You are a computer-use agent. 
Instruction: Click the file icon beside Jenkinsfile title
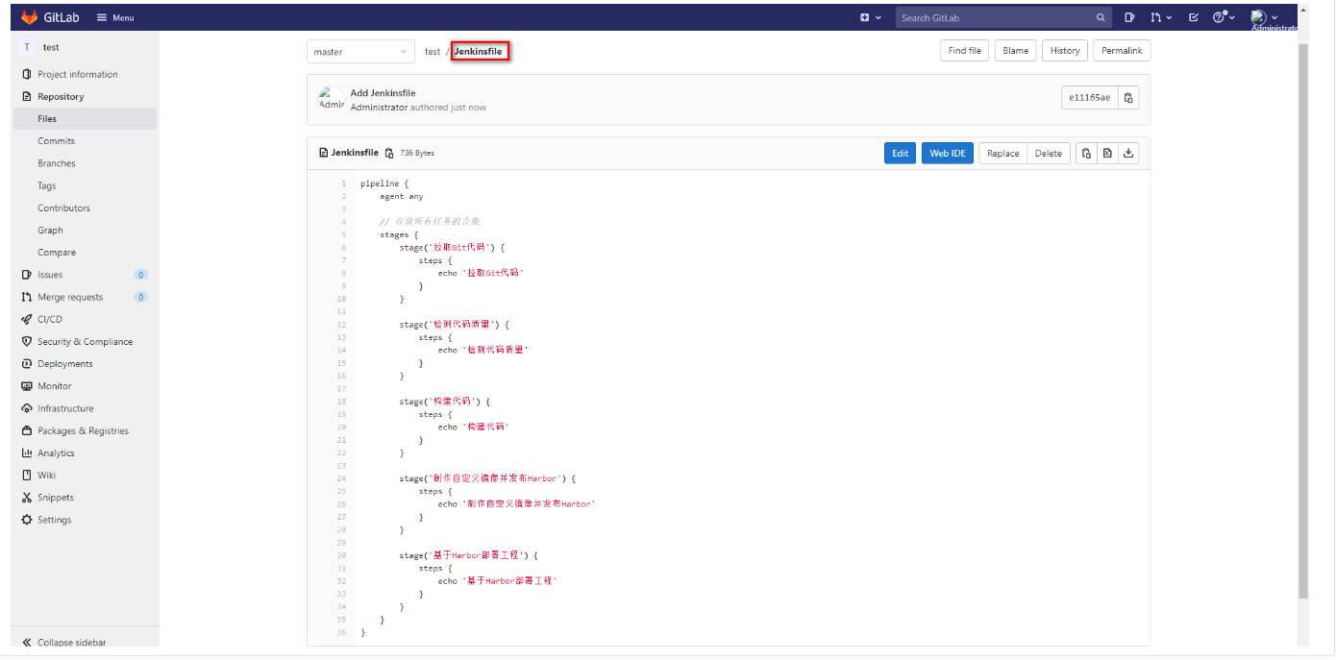[323, 153]
